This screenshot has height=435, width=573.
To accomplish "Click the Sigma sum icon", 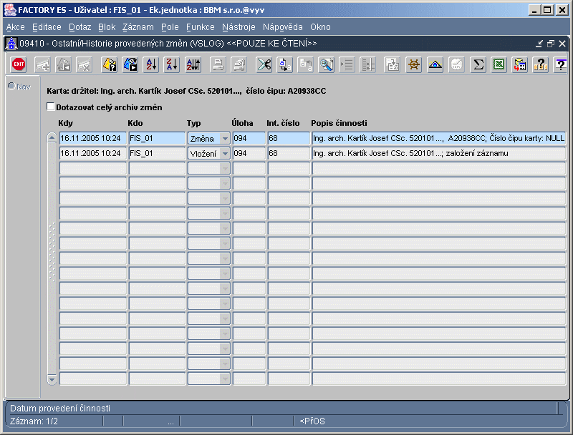I will point(478,64).
